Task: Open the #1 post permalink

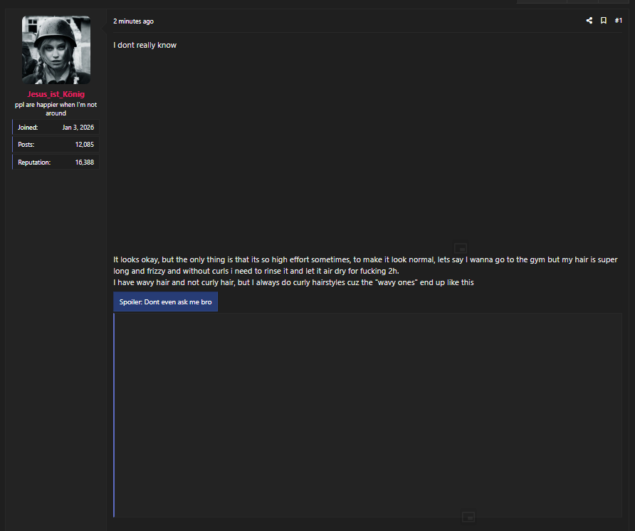Action: [619, 20]
